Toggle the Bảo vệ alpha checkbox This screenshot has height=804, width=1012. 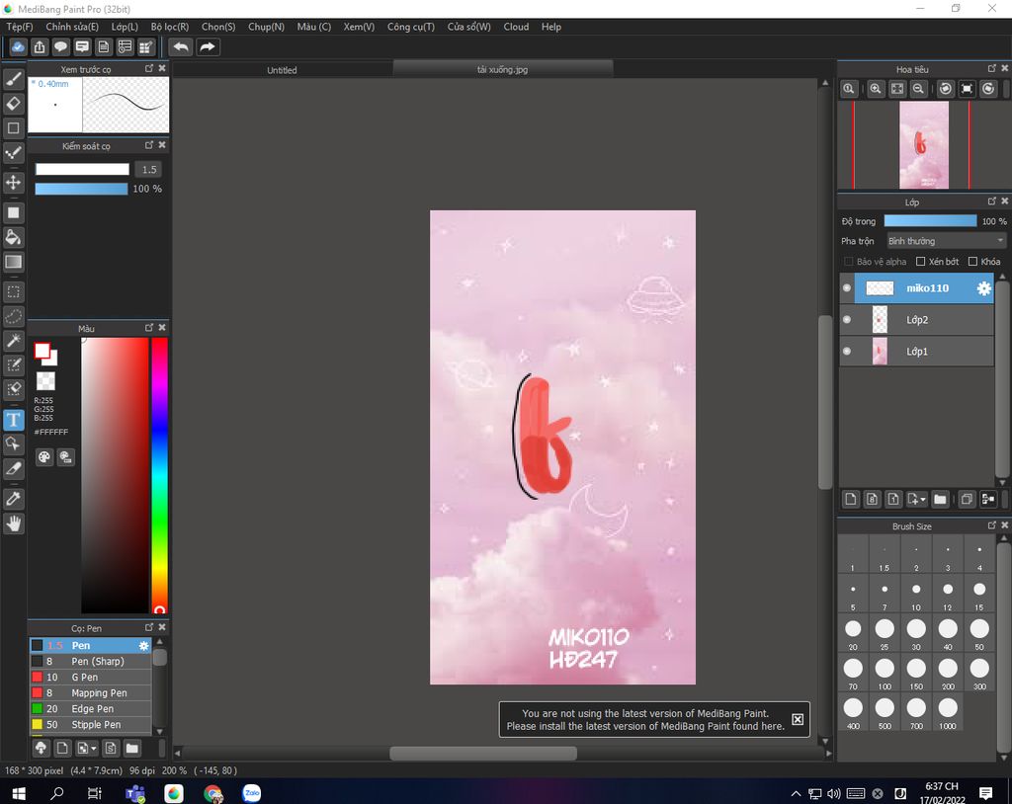[849, 262]
